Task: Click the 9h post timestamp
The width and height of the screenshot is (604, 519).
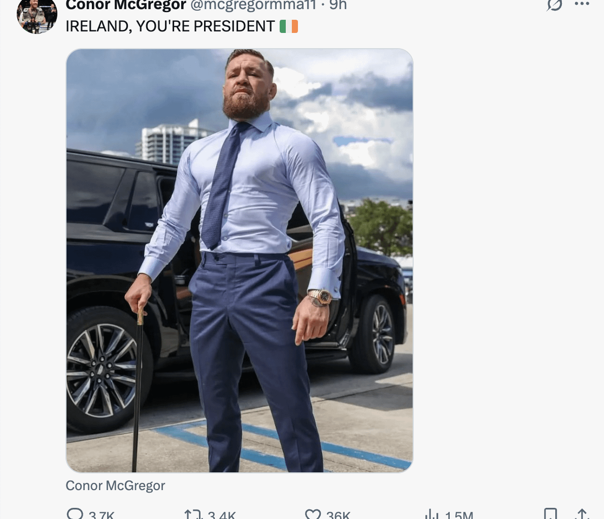Action: 338,5
